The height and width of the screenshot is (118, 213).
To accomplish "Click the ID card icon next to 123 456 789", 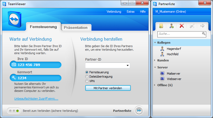I will (14, 64).
